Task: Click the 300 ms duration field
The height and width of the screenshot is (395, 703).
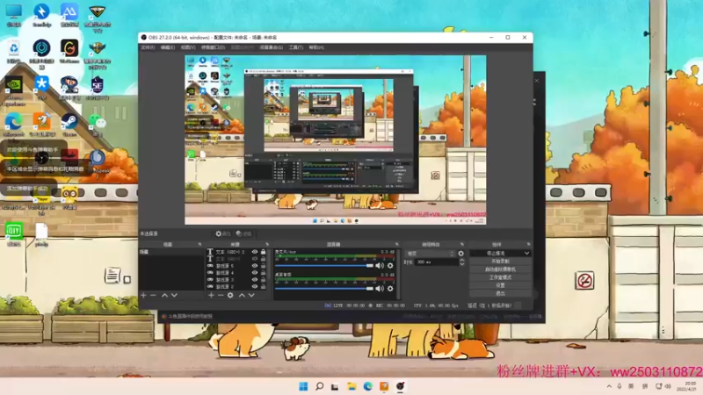Action: pyautogui.click(x=436, y=262)
